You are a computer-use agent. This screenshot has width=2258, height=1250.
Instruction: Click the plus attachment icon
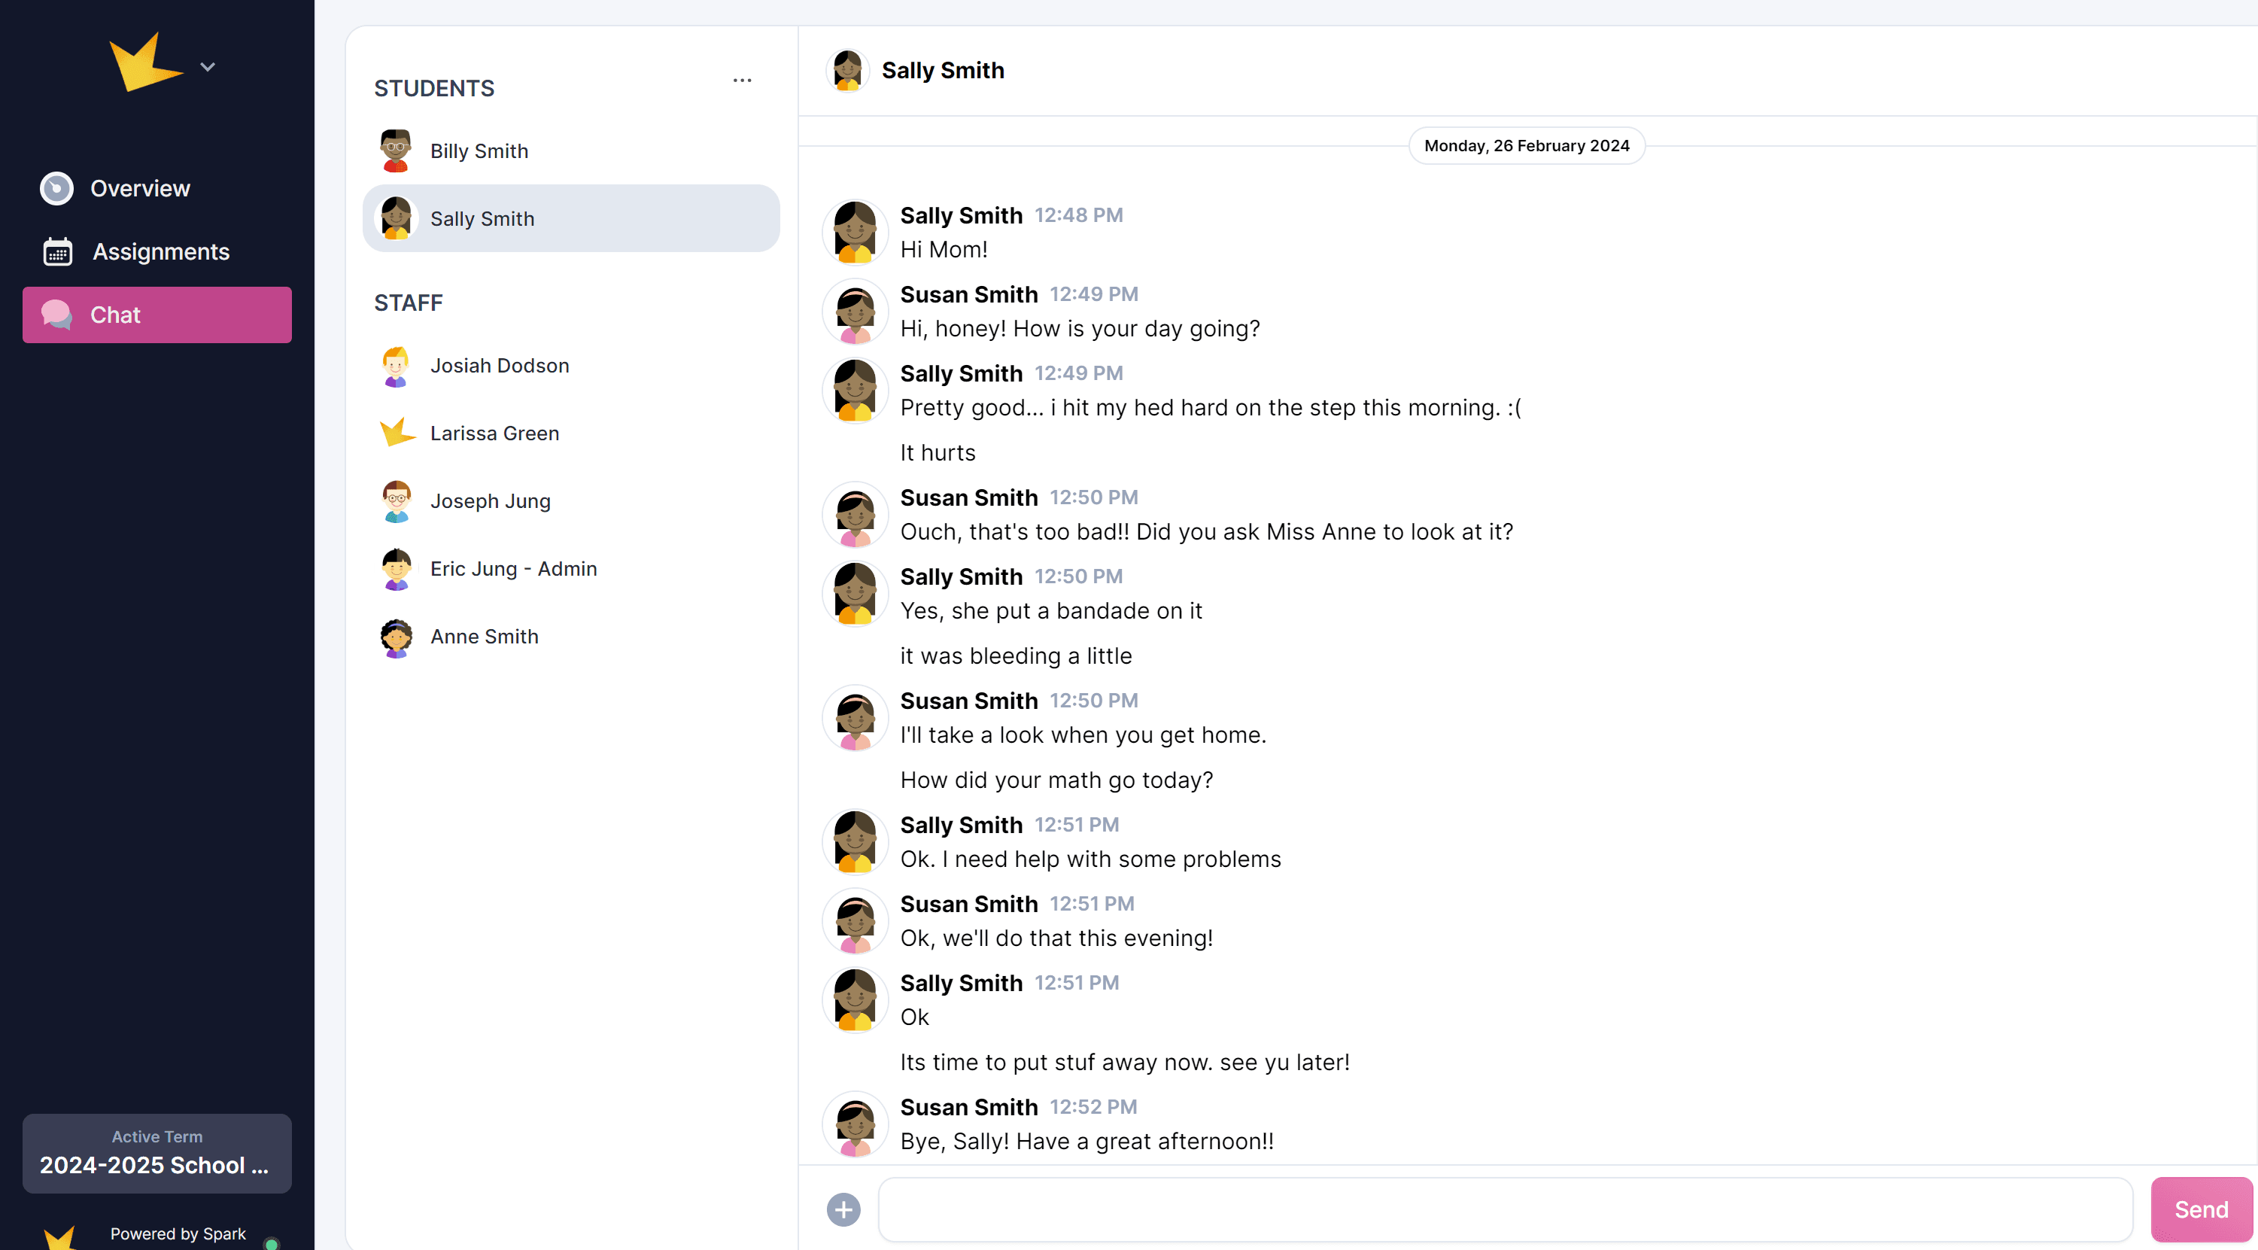coord(843,1209)
